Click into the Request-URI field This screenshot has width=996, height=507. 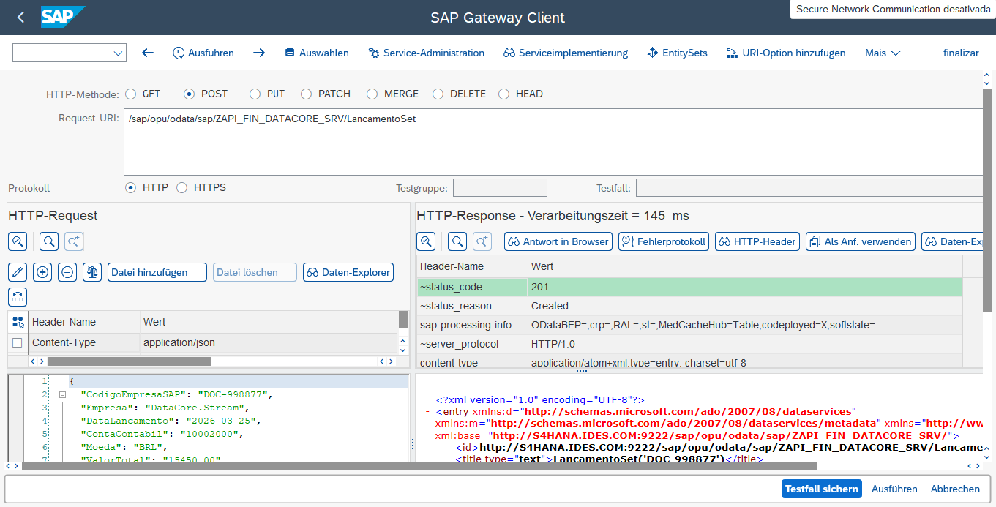pos(553,142)
